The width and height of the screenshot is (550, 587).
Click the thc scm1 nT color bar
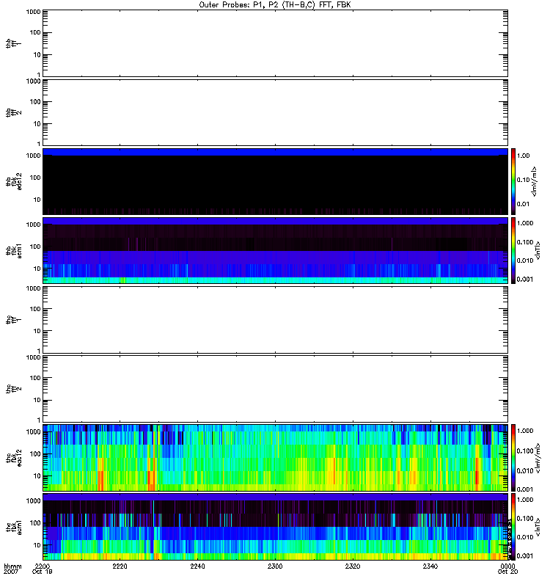pos(514,526)
